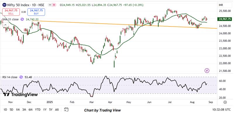Click the grey and pink toggle pills beside NSE
The width and height of the screenshot is (234, 113).
click(x=52, y=5)
